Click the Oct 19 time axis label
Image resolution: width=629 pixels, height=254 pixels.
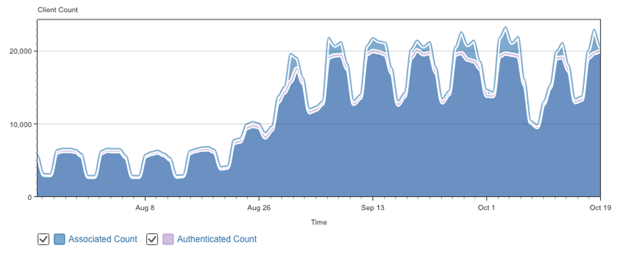[600, 208]
